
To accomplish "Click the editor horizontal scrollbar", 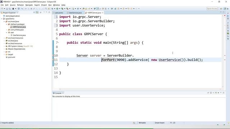I will pyautogui.click(x=140, y=89).
